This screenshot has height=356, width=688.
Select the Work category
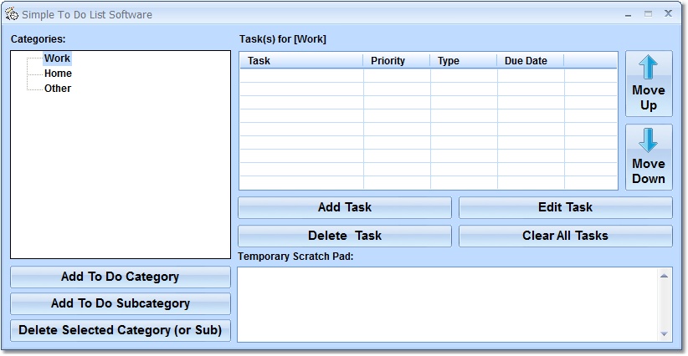click(57, 58)
